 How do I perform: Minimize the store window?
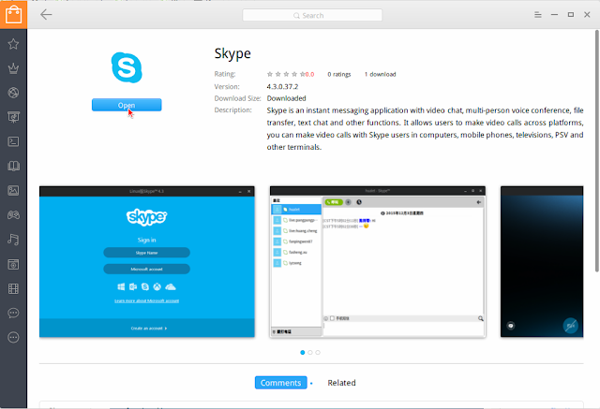554,15
